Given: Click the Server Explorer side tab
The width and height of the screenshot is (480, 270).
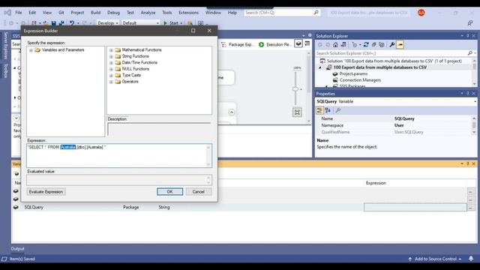Looking at the screenshot, I should [x=6, y=45].
